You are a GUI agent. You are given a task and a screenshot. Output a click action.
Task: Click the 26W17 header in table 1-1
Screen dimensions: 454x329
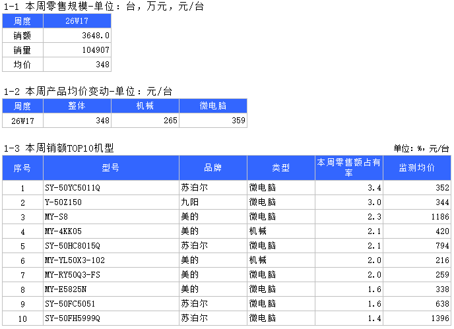tap(77, 21)
